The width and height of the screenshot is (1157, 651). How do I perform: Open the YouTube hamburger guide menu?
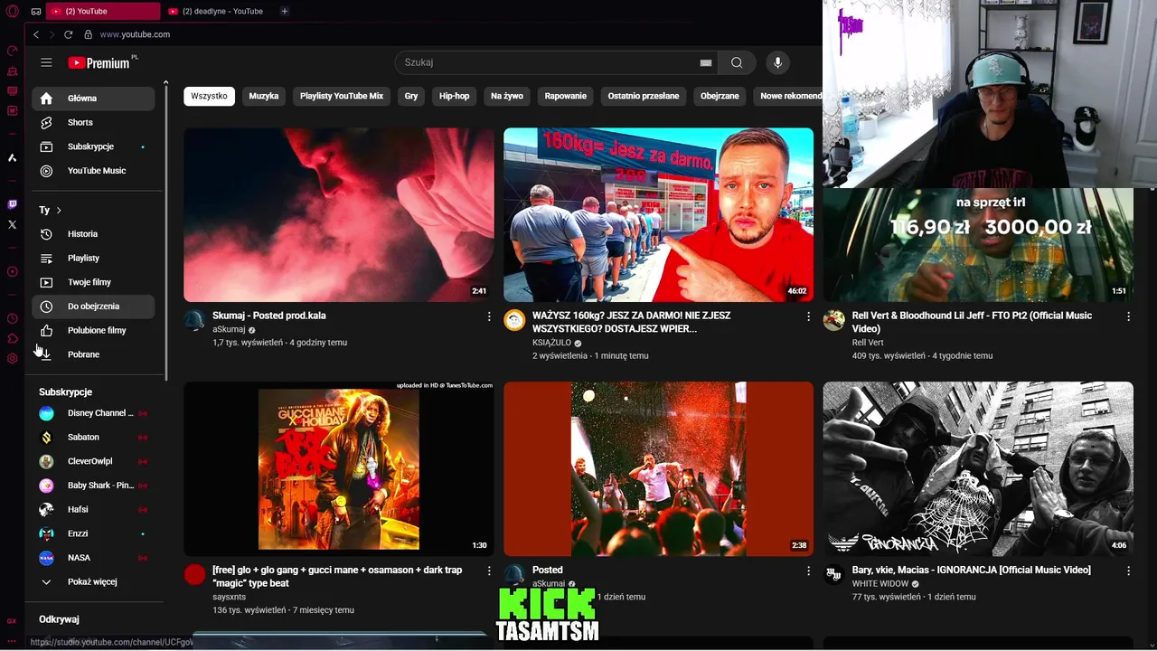46,62
